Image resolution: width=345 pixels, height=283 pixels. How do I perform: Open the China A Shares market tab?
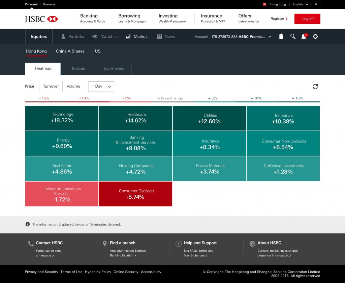click(x=70, y=51)
